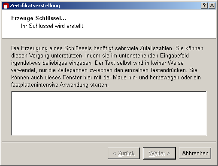
Task: Click the word "Zeitspannen" in the description
Action: click(x=73, y=70)
